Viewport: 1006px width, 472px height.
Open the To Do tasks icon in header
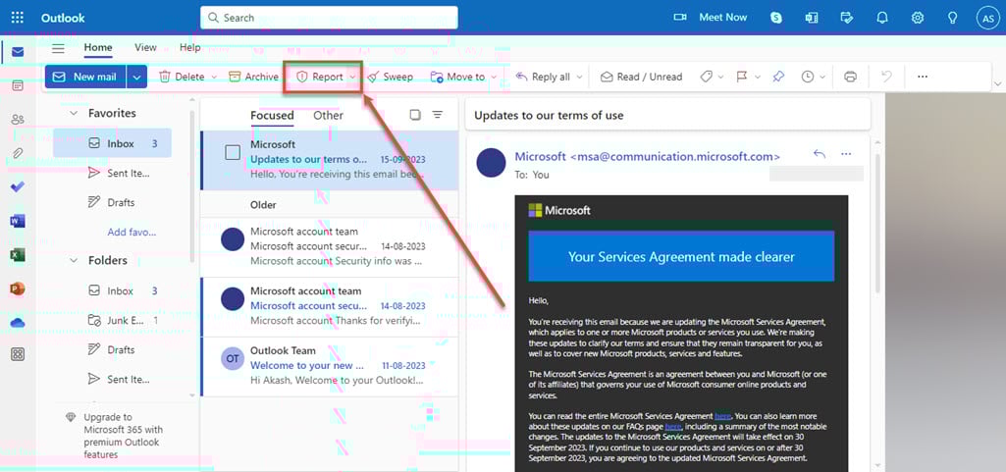[x=847, y=18]
